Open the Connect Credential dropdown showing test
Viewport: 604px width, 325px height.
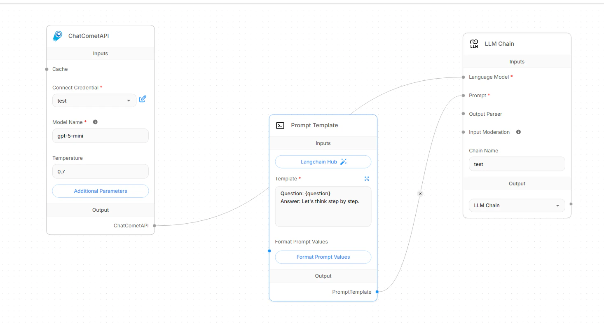coord(94,101)
